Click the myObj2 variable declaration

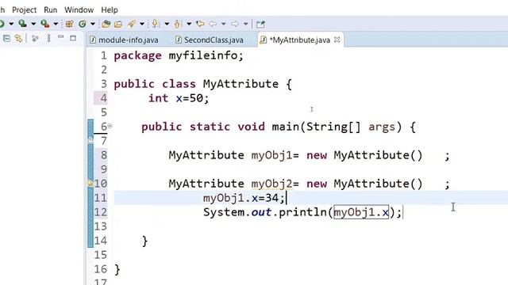click(x=271, y=184)
